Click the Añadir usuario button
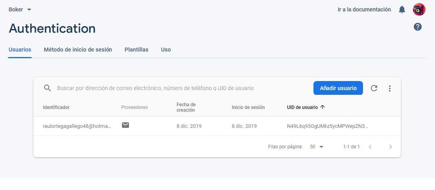435x190 pixels. coord(338,88)
